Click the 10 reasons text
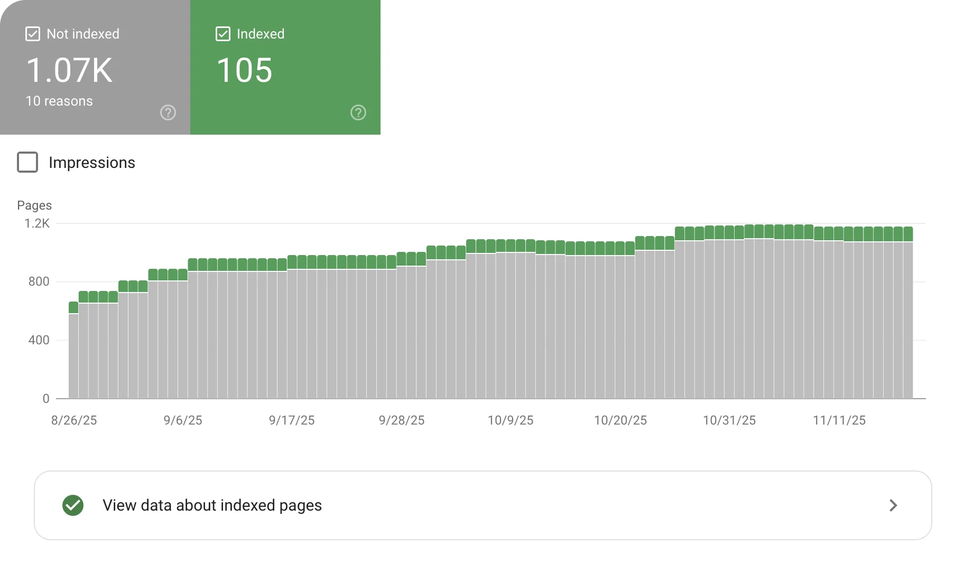Image resolution: width=964 pixels, height=574 pixels. [59, 101]
